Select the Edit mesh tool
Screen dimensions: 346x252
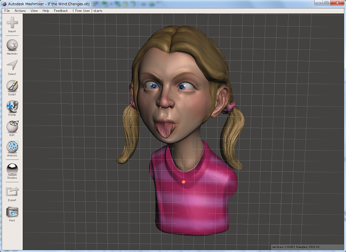pos(12,127)
